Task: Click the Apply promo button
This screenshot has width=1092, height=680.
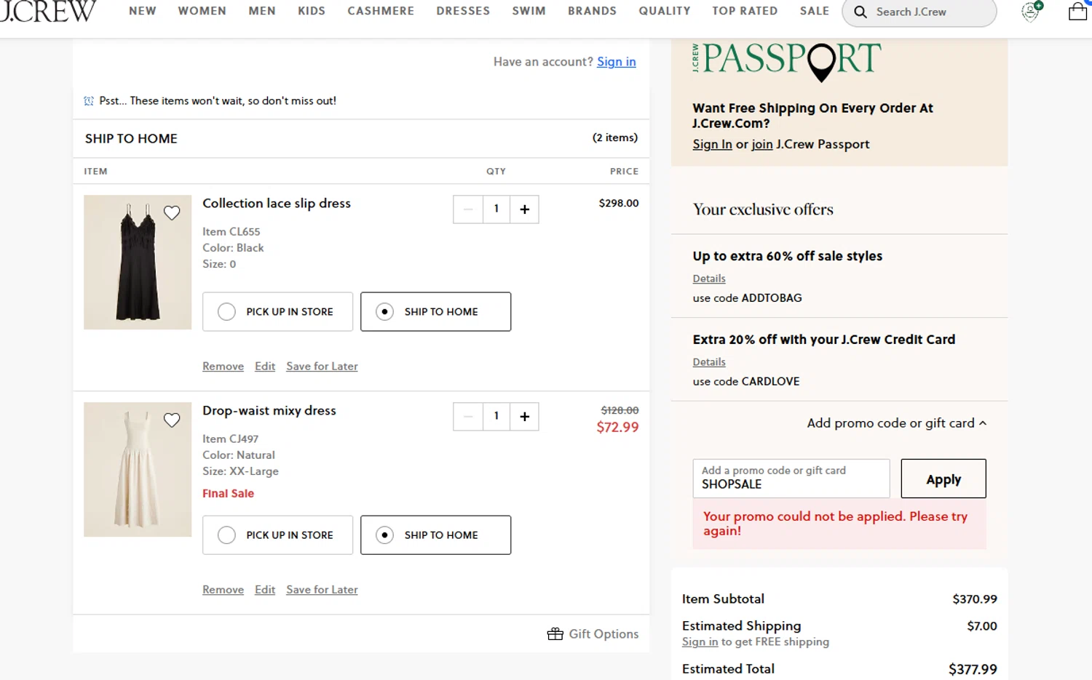Action: tap(943, 479)
